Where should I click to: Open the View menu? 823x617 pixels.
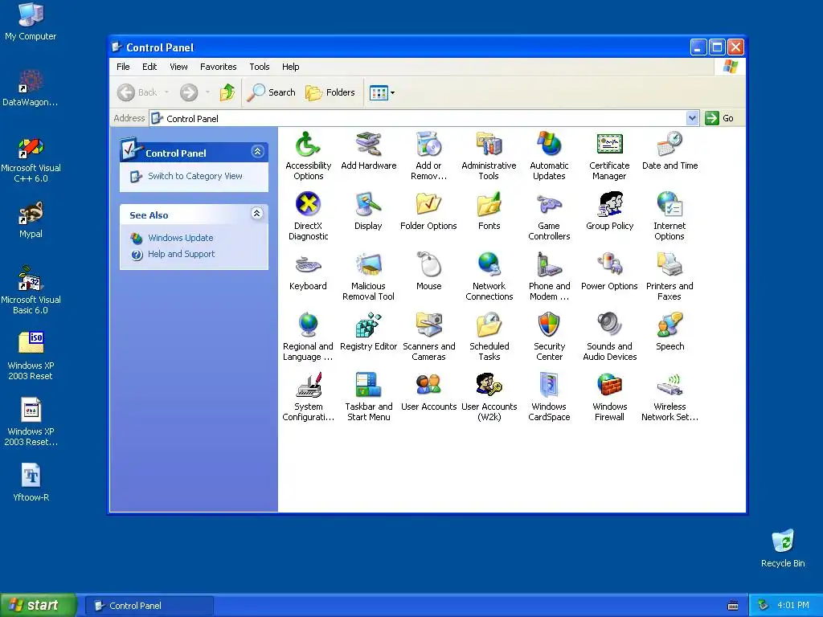[178, 67]
